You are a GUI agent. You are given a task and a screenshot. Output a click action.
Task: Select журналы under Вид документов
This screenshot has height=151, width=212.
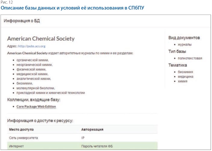point(183,44)
